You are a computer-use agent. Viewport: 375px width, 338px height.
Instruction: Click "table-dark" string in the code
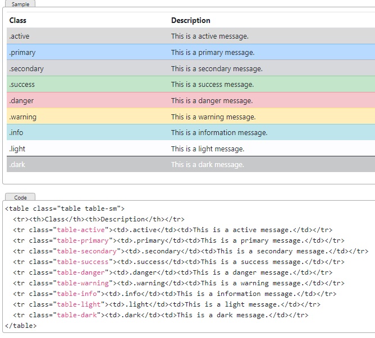pos(77,315)
